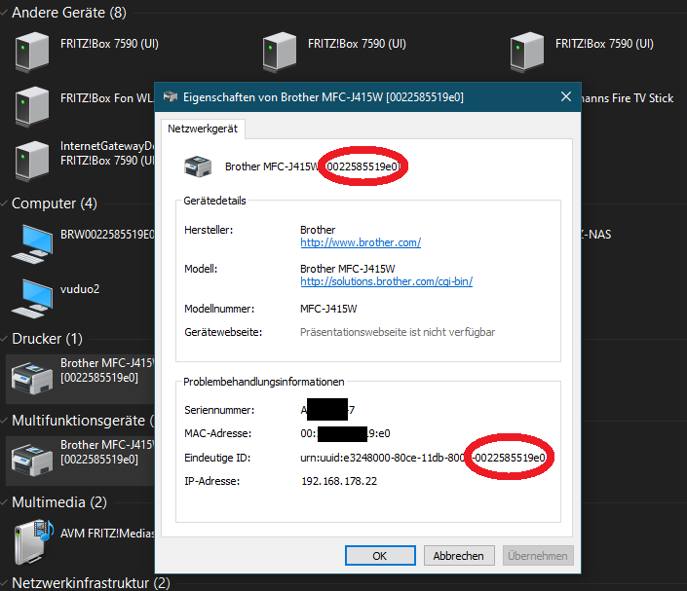Click the greyed Übernehmen button
The image size is (687, 591).
(538, 556)
